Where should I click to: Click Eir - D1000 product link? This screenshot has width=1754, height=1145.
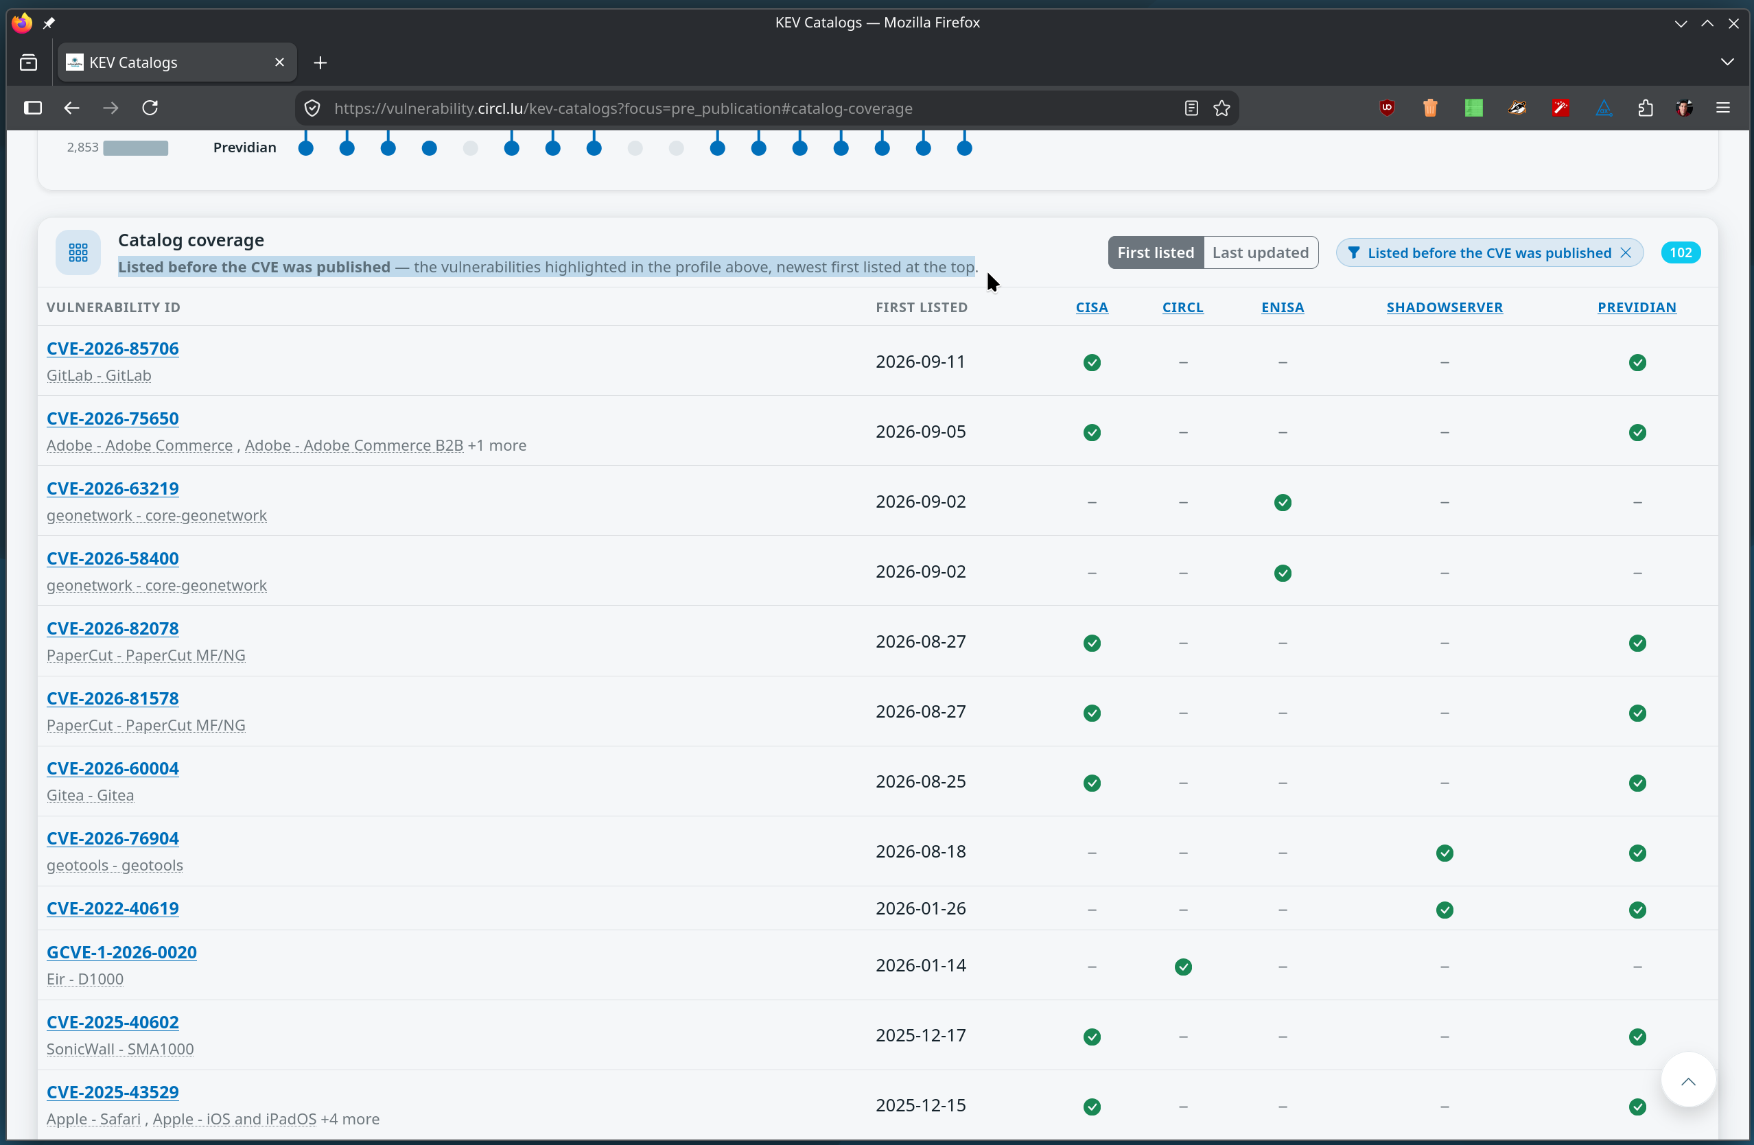coord(85,979)
